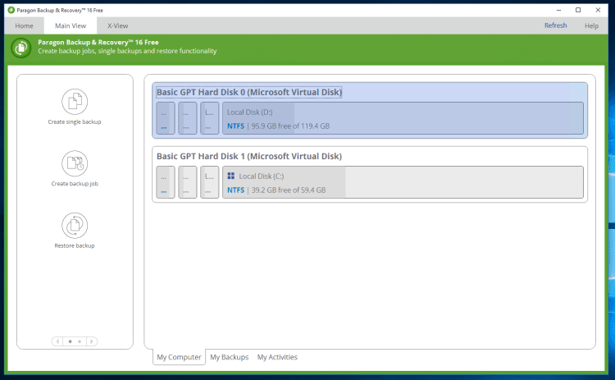Select Local Disk (C:) partition

point(403,182)
